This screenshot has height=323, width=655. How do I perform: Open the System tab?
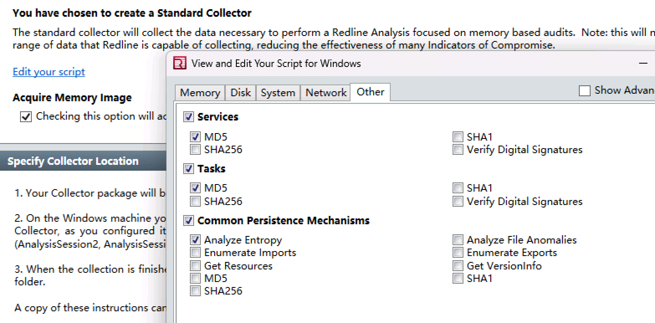coord(278,92)
